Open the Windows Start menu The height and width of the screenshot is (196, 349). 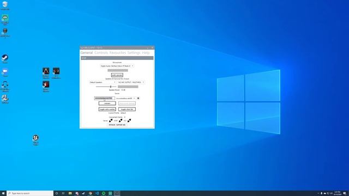coord(3,193)
